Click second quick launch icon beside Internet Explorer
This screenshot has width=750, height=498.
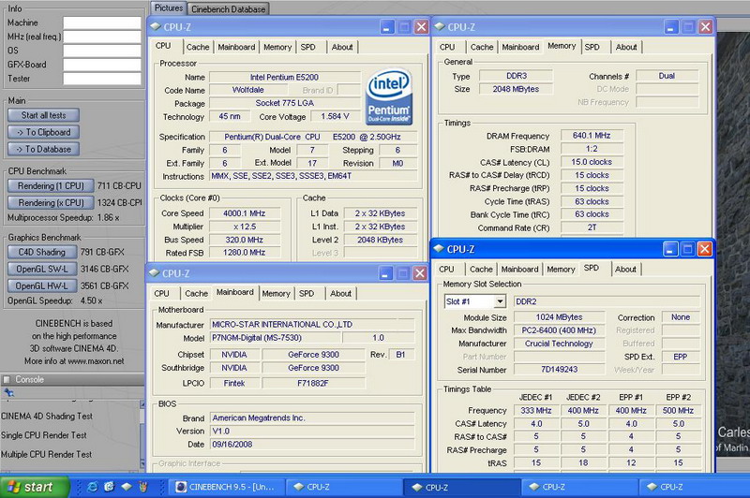tap(109, 487)
